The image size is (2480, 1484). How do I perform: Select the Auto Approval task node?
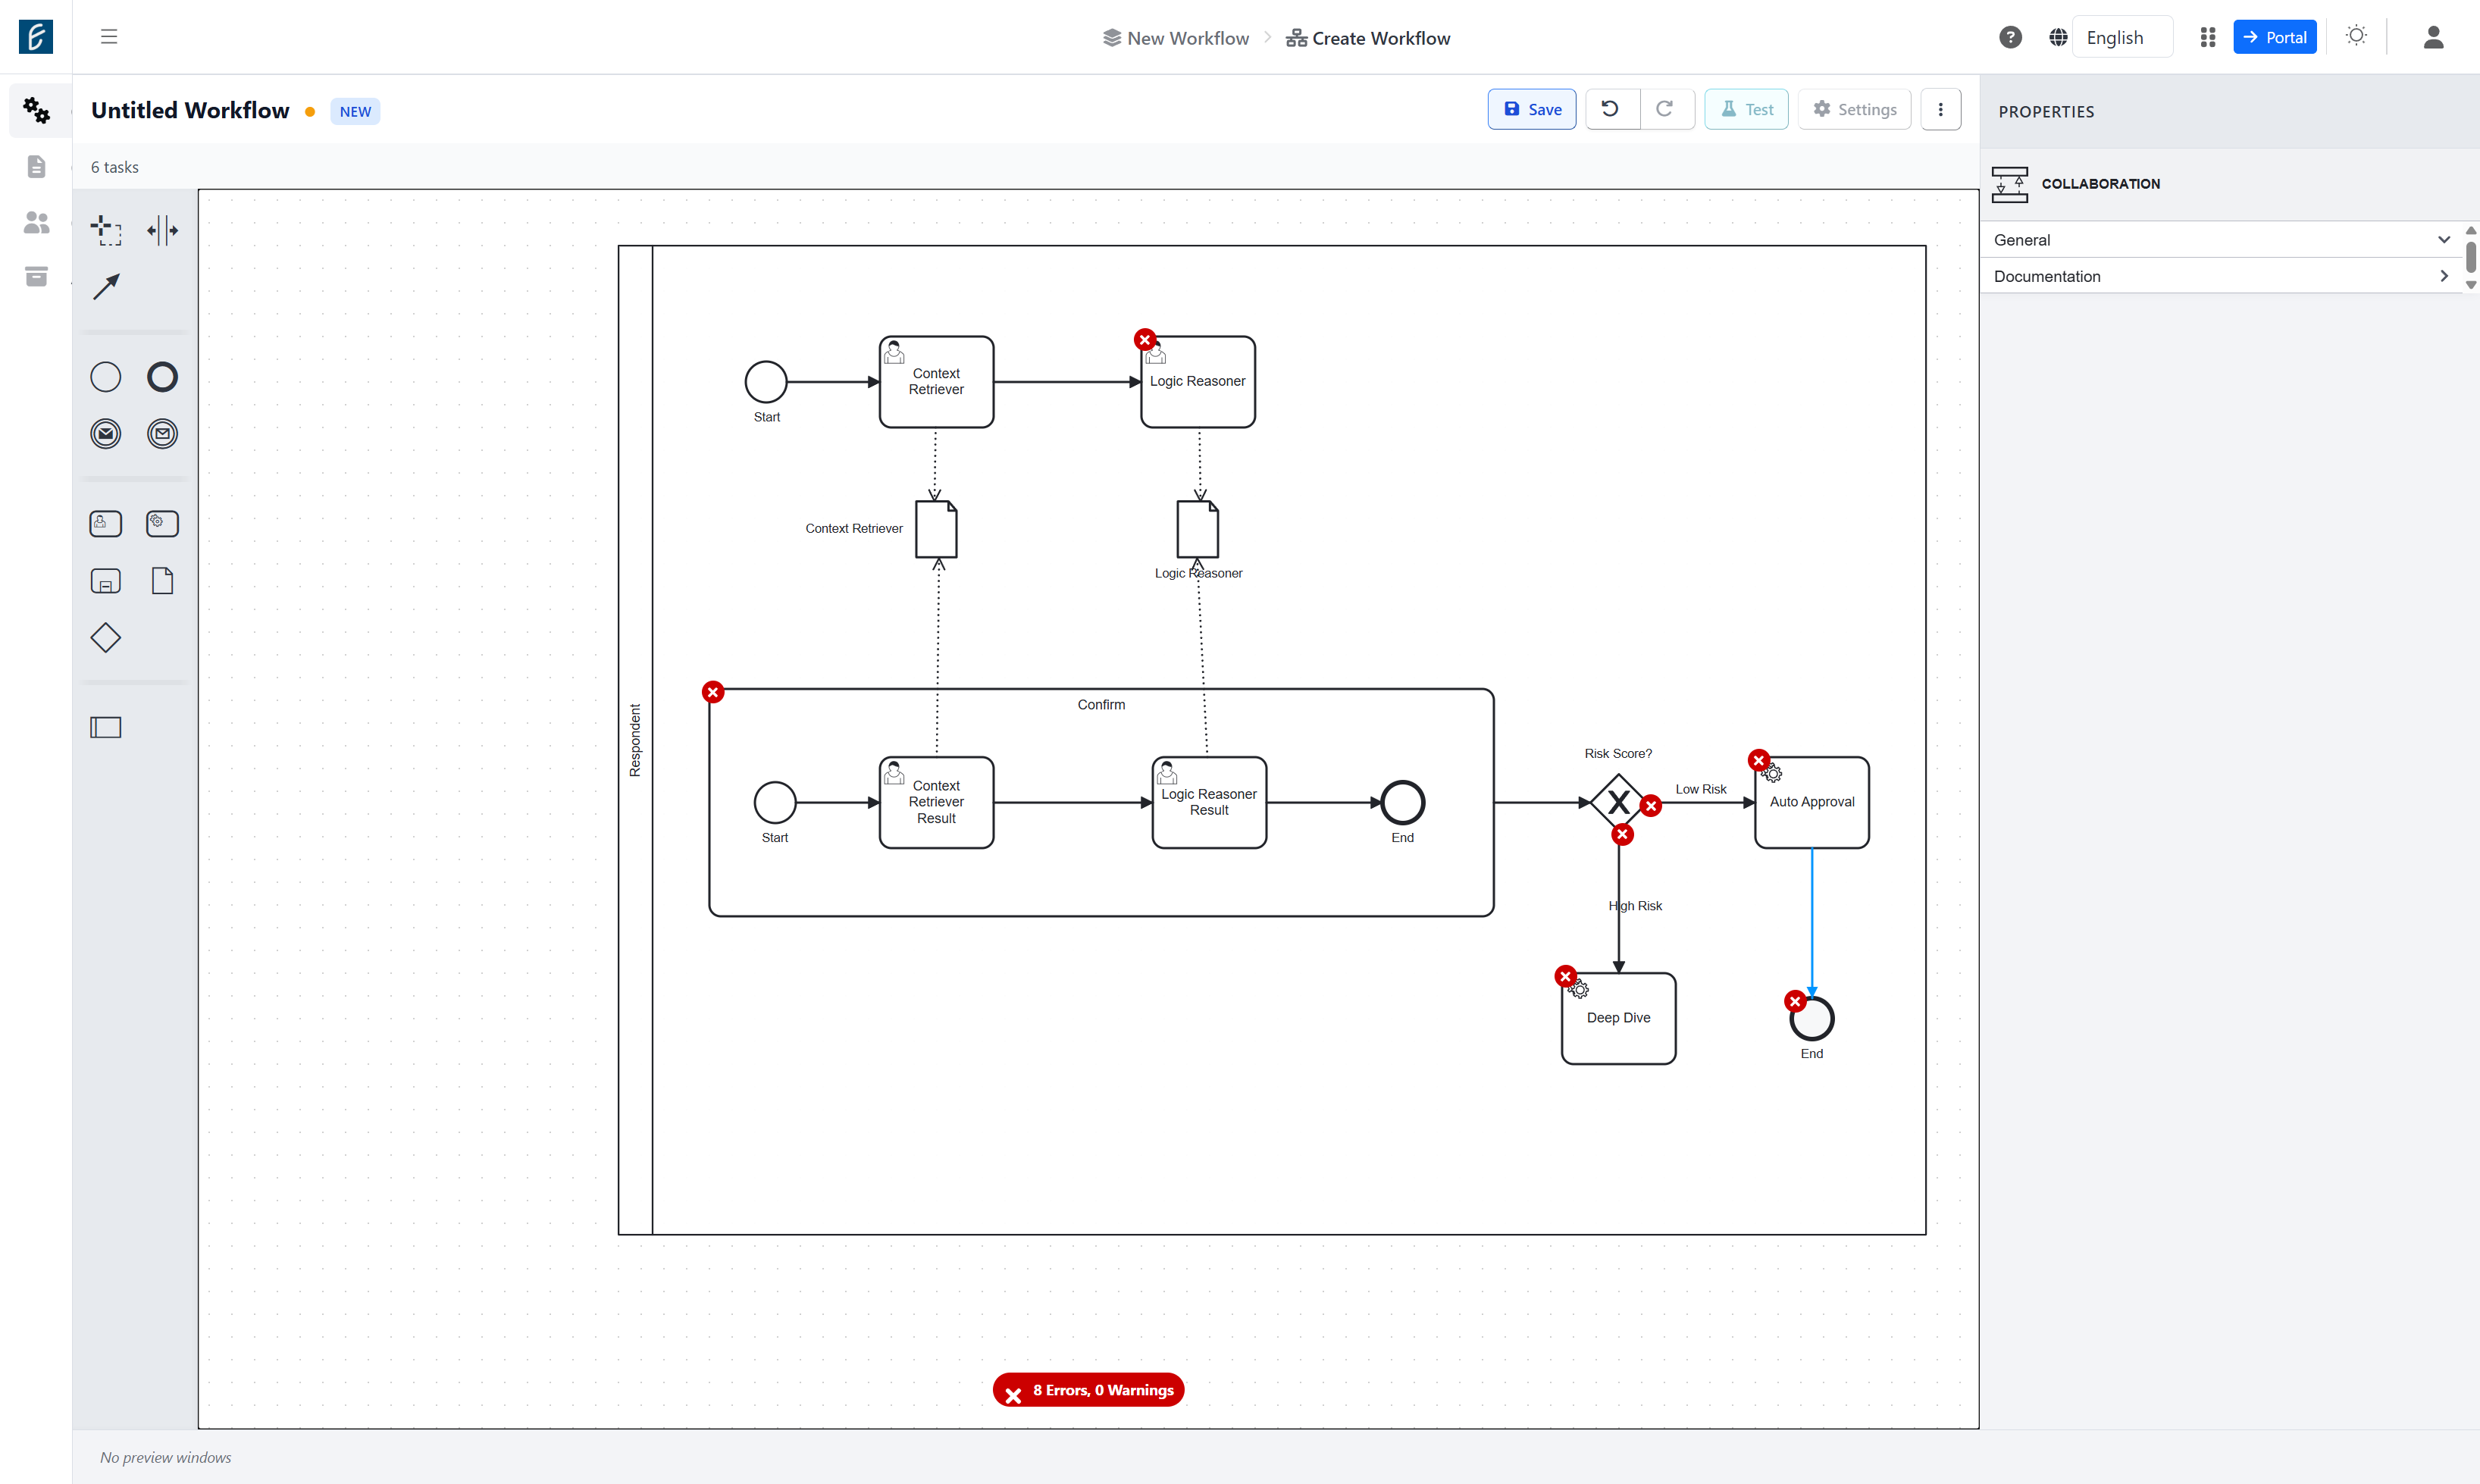click(x=1812, y=802)
